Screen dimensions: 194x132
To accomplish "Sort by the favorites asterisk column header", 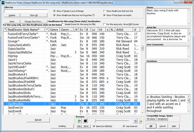I will point(5,30).
